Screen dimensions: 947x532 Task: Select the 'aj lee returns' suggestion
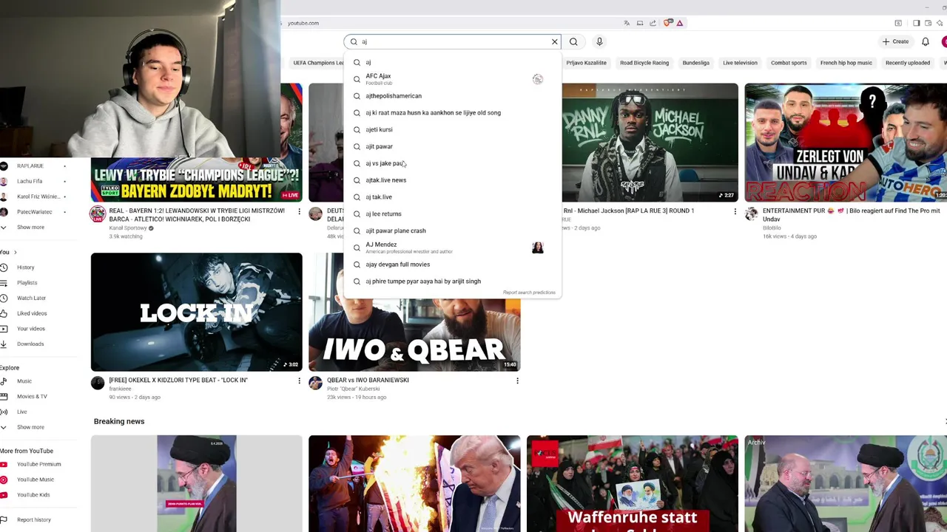[452, 214]
